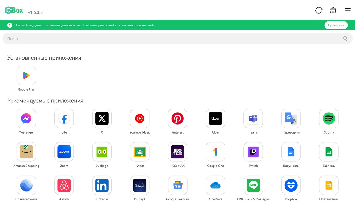Focus the Поиск search field
Viewport: 355px width, 204px height.
click(x=177, y=38)
